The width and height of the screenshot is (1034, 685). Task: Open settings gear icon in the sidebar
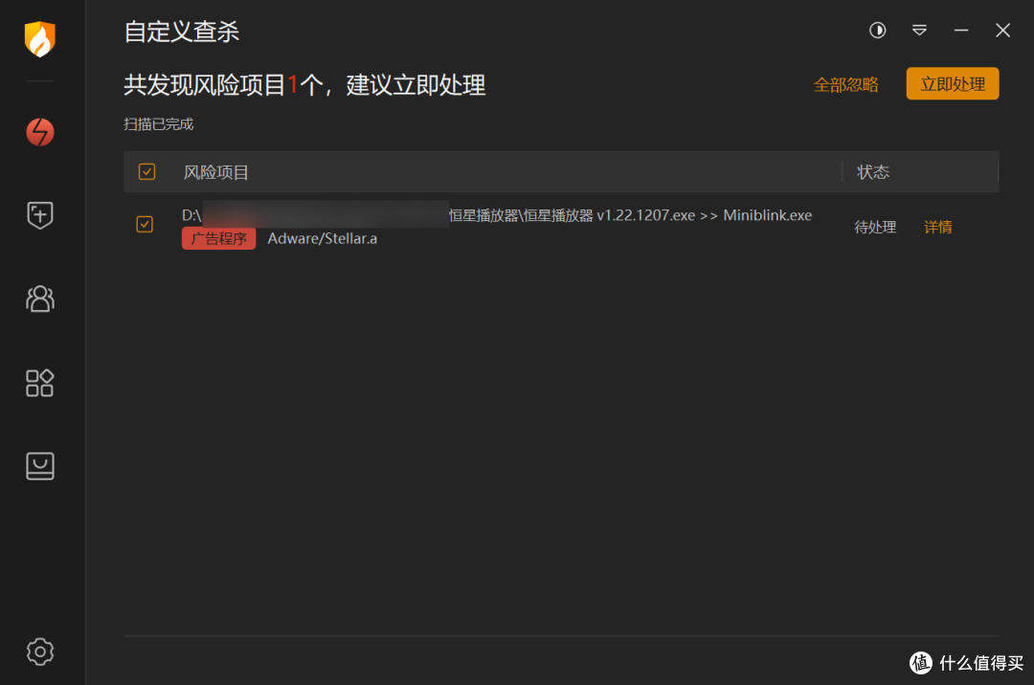coord(39,652)
